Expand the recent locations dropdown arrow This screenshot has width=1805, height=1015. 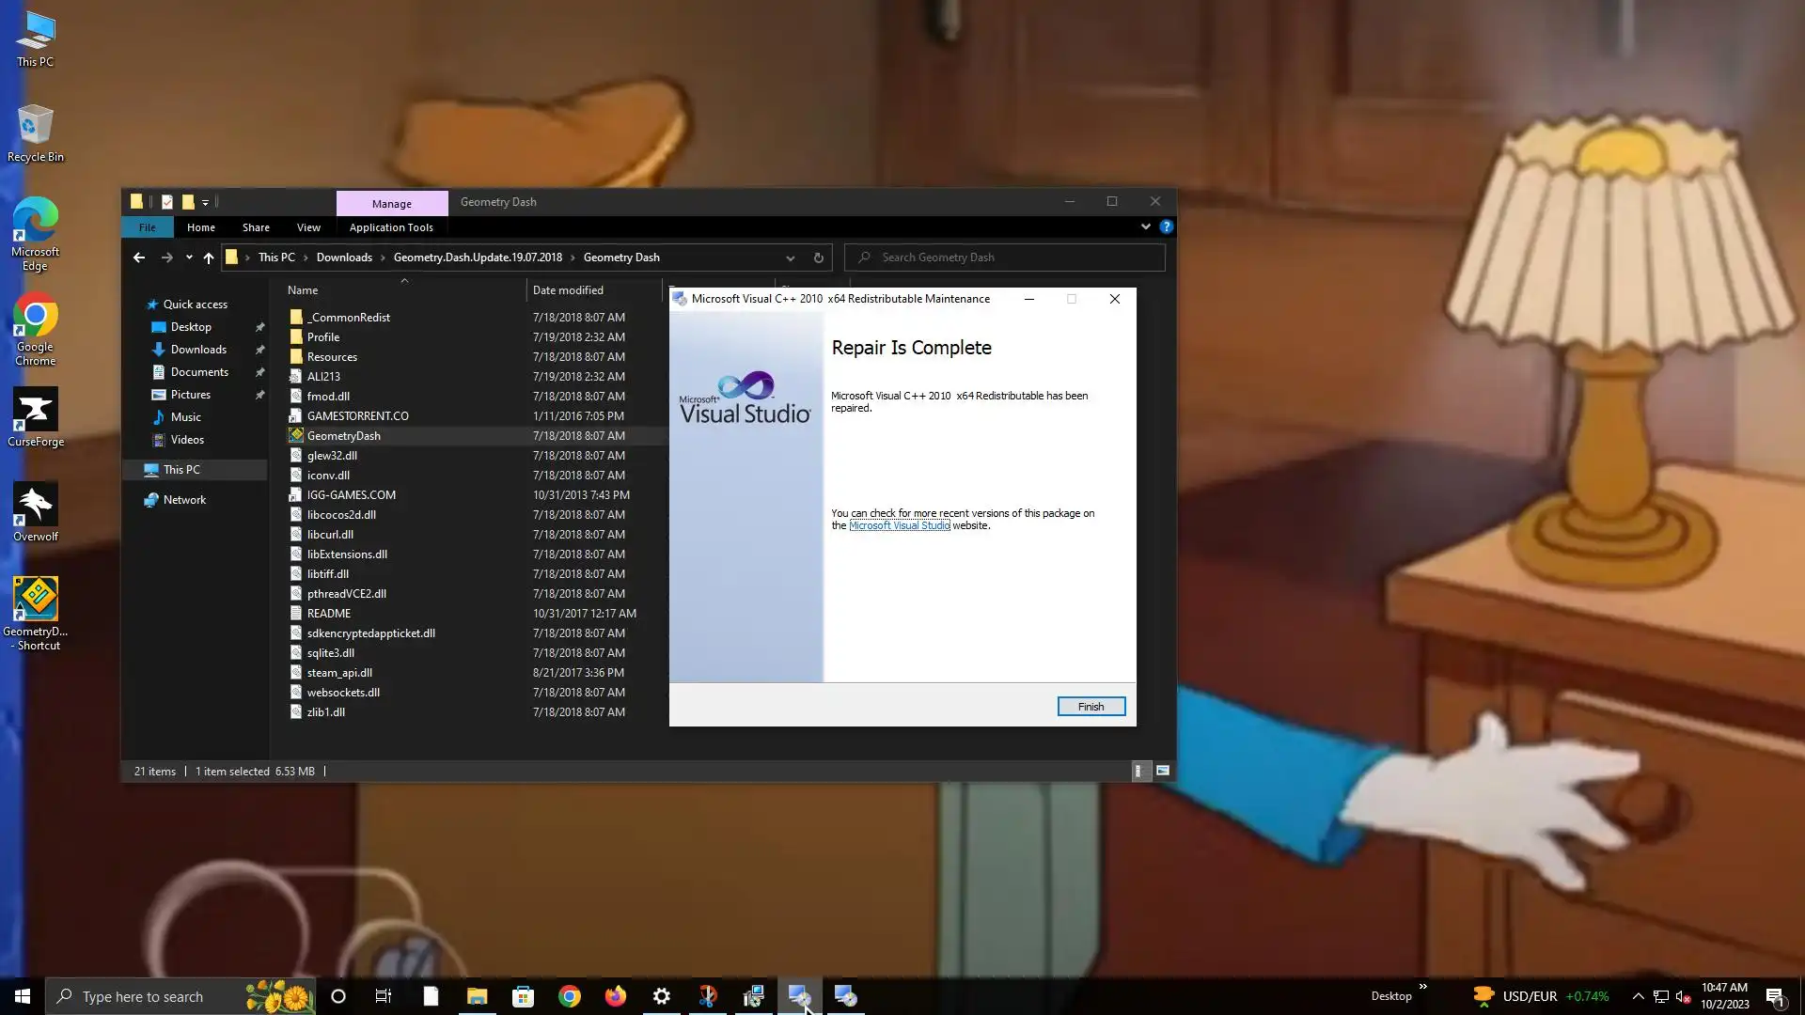[x=189, y=258]
